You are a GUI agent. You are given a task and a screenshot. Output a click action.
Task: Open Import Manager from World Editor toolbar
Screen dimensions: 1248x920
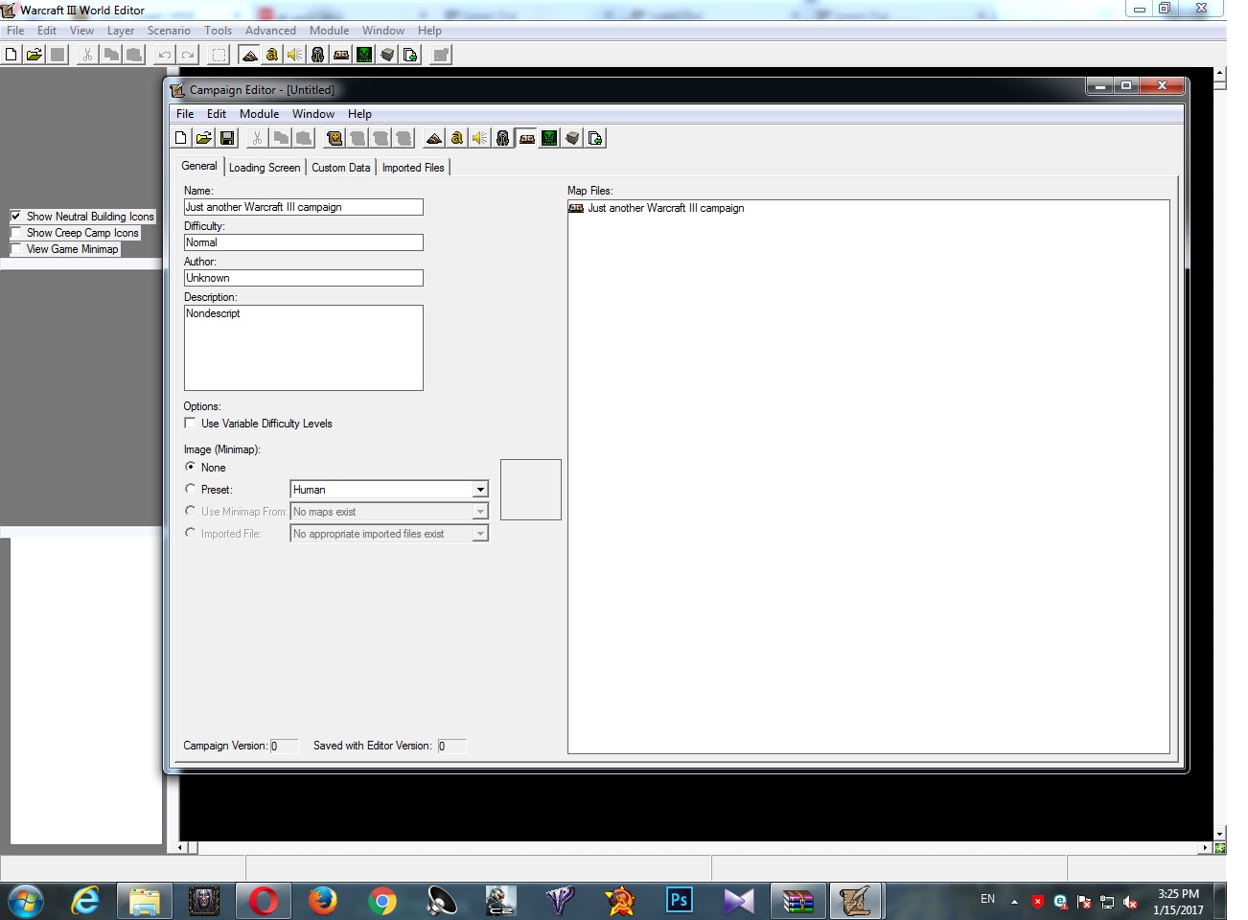pyautogui.click(x=410, y=55)
